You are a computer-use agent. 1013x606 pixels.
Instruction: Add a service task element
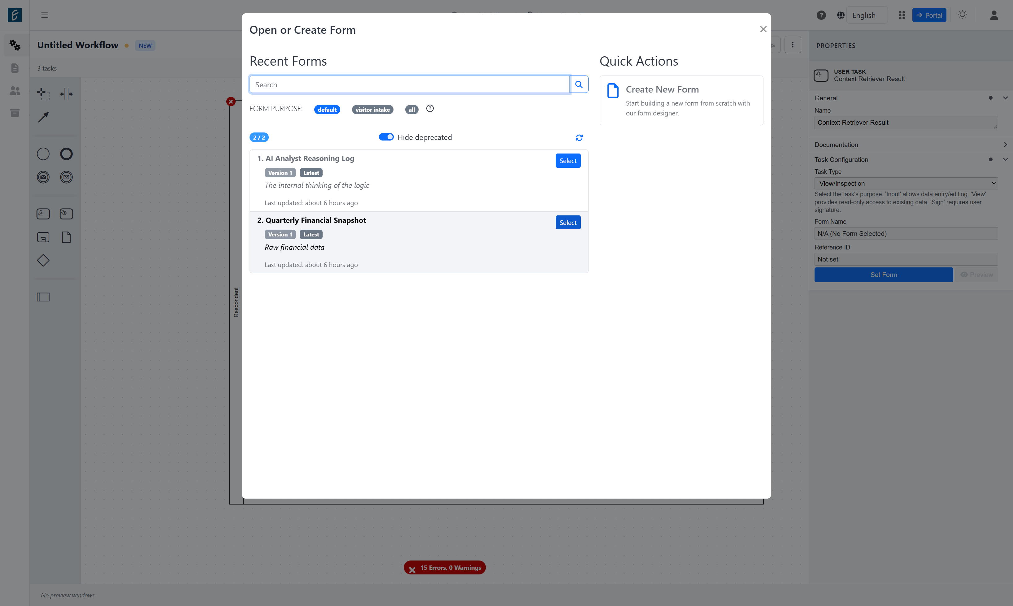tap(66, 214)
